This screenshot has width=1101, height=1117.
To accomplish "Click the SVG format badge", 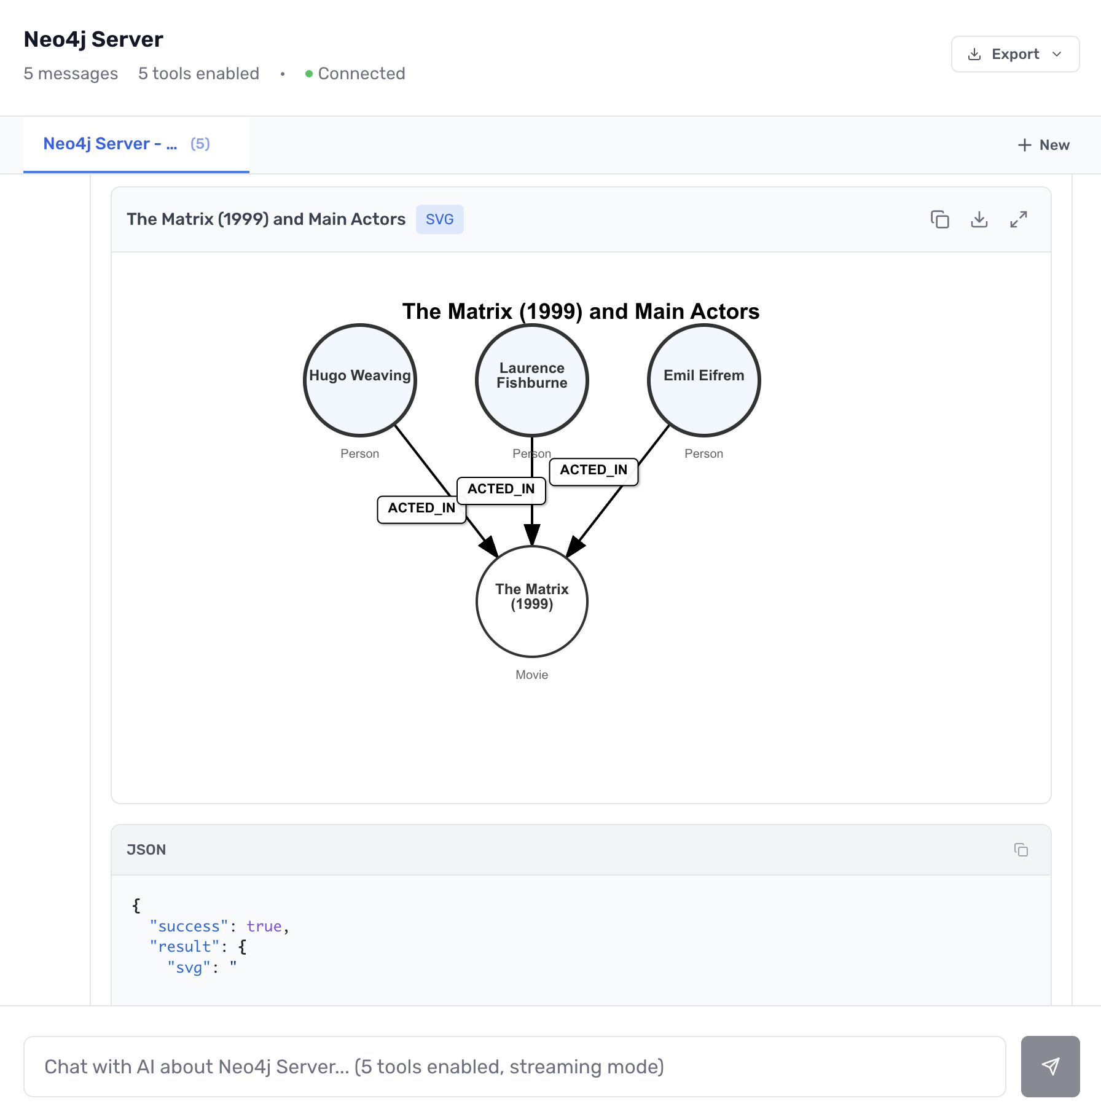I will 439,219.
